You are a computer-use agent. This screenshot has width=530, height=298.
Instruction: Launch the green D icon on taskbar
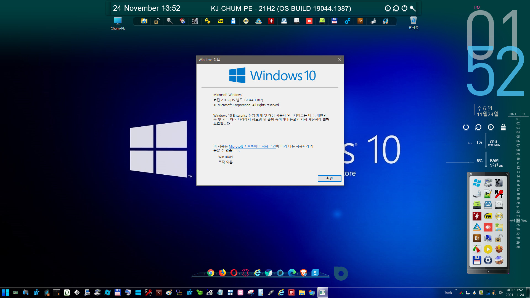pyautogui.click(x=67, y=292)
